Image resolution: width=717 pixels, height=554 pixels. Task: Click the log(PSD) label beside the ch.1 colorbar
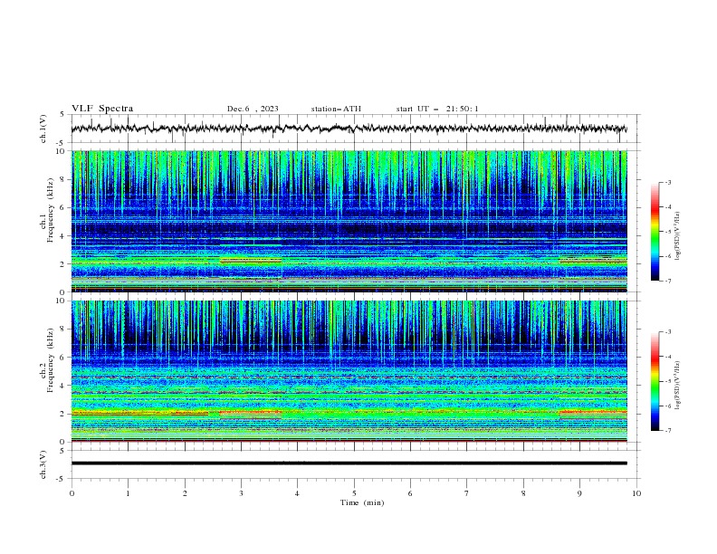coord(678,236)
